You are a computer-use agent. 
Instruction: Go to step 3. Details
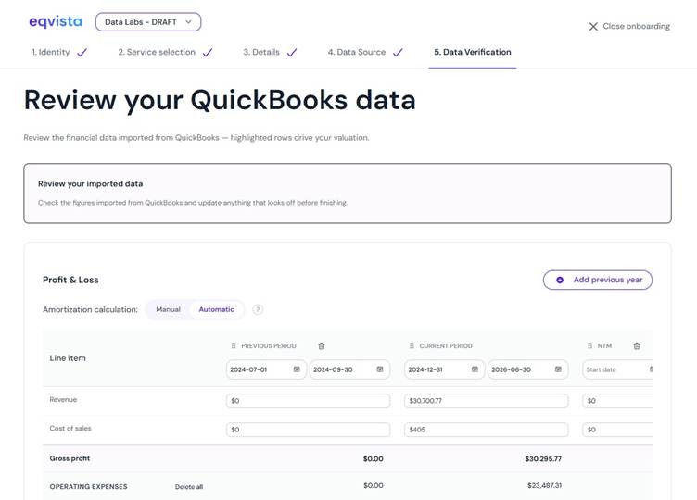tap(261, 52)
